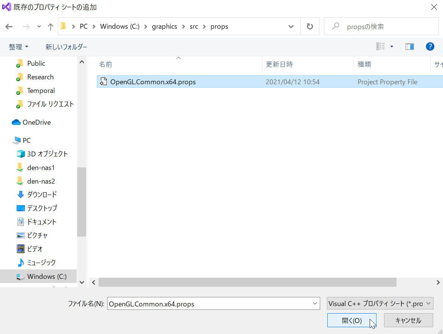Open the ダウンロード folder in sidebar
The height and width of the screenshot is (334, 443).
click(42, 195)
